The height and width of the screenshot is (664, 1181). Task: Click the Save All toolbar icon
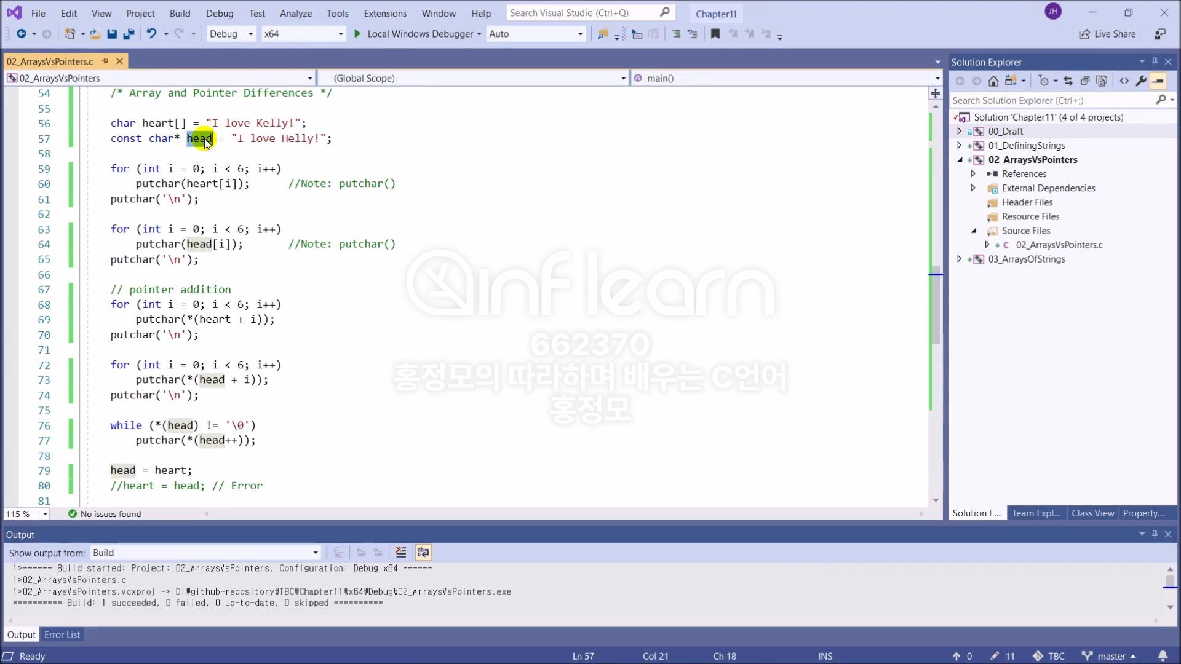tap(129, 34)
